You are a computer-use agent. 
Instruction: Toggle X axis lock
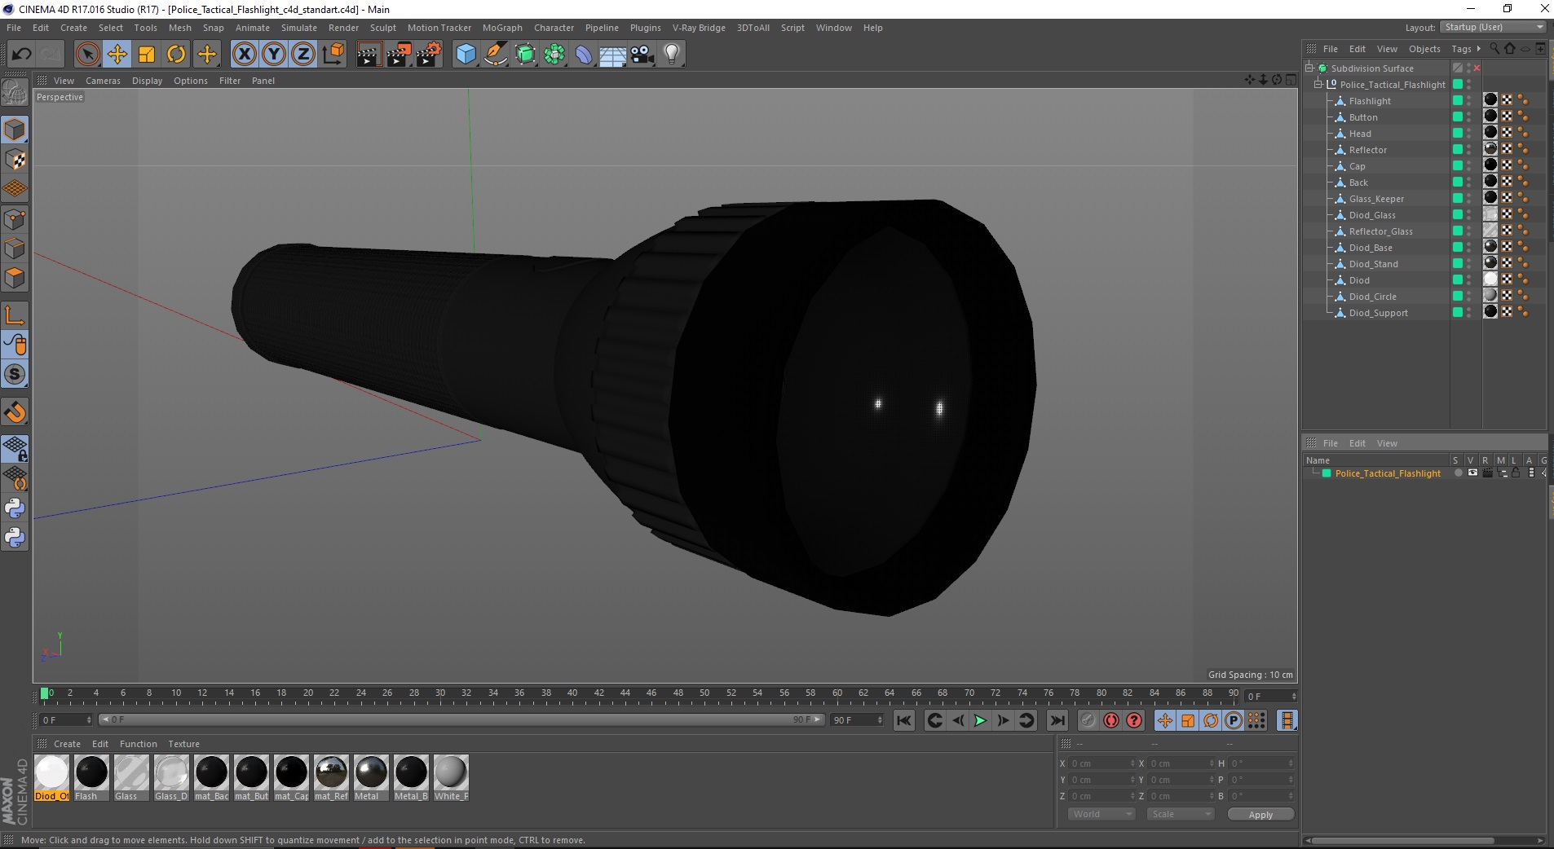point(244,55)
